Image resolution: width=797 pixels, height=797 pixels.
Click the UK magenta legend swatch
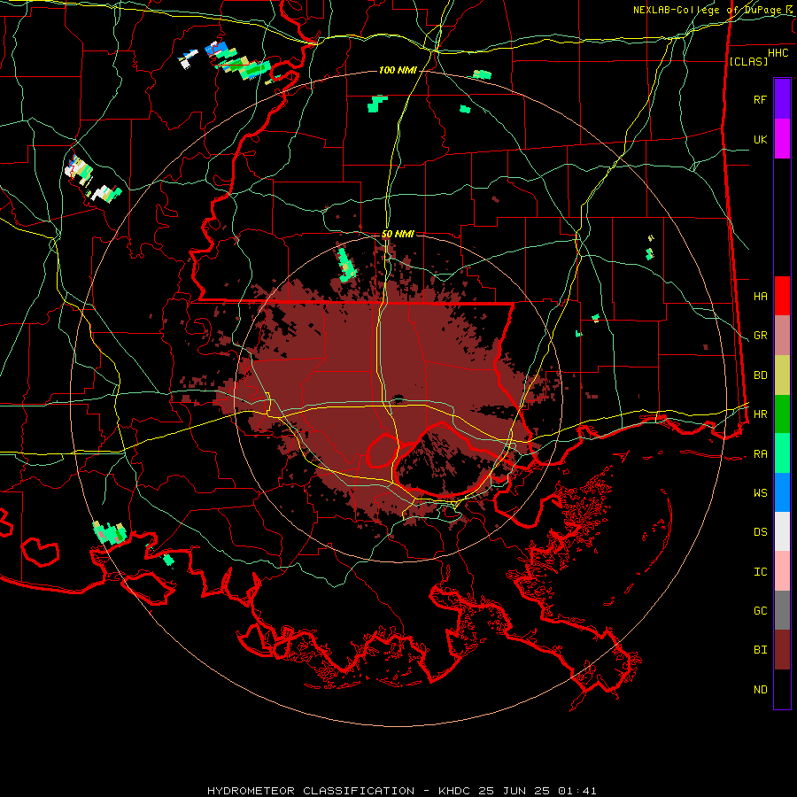(782, 139)
